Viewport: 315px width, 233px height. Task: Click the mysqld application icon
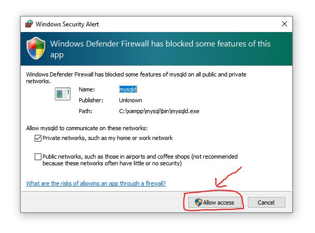(63, 94)
